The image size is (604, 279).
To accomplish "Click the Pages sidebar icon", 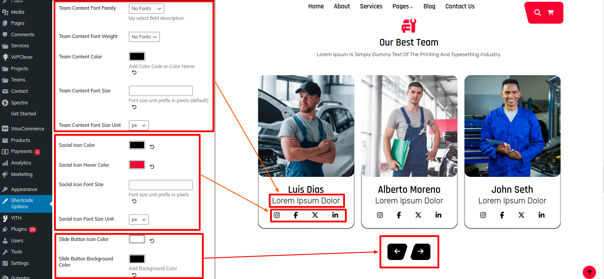I will tap(5, 23).
